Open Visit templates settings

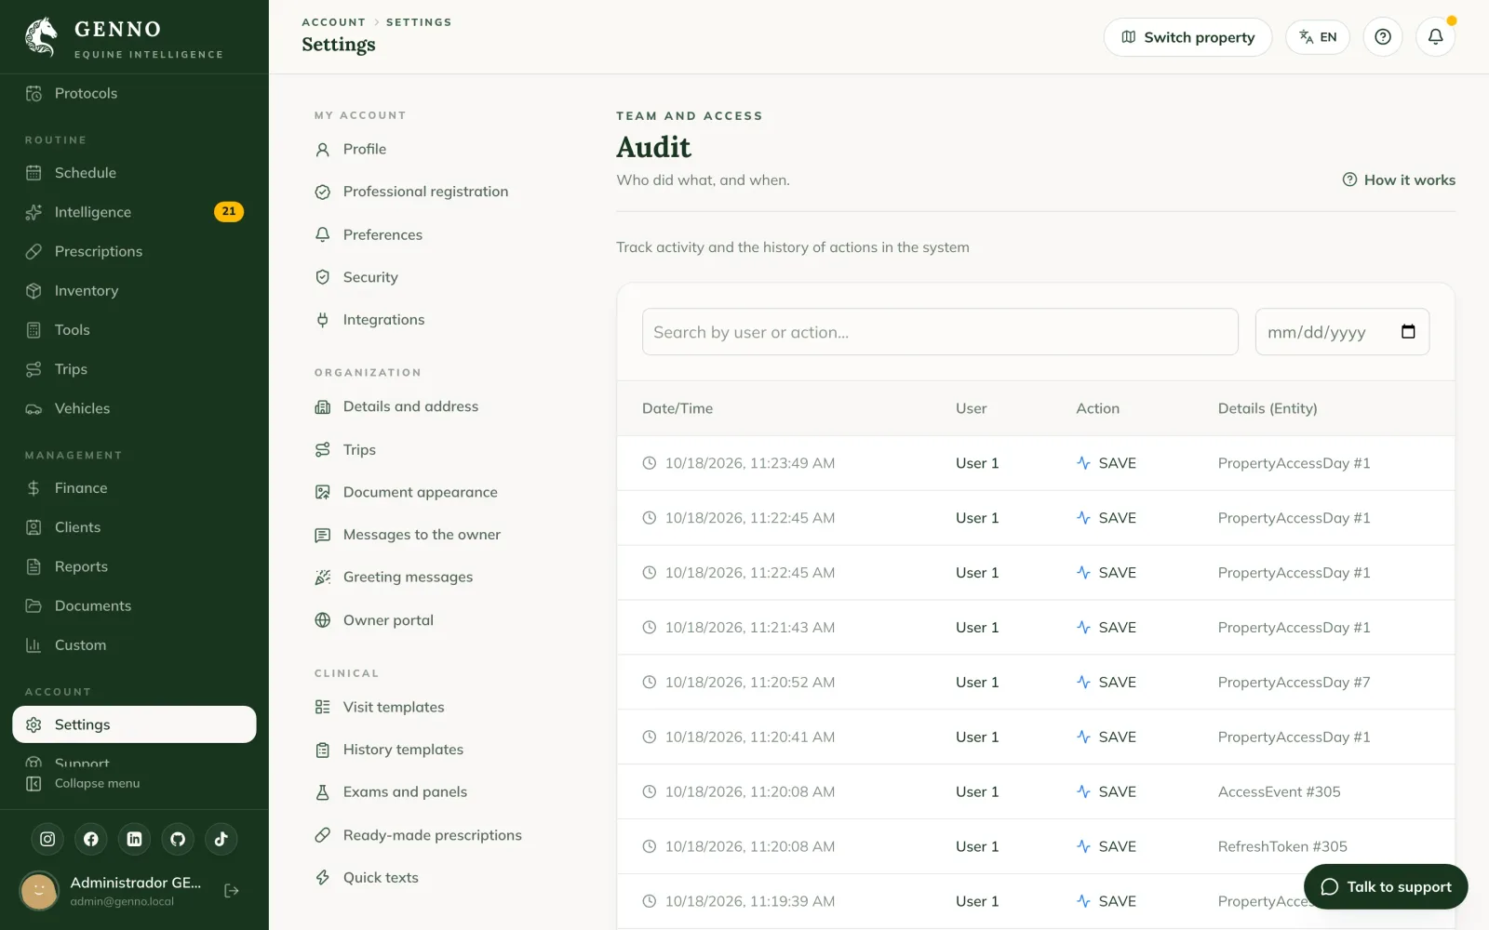[x=380, y=707]
